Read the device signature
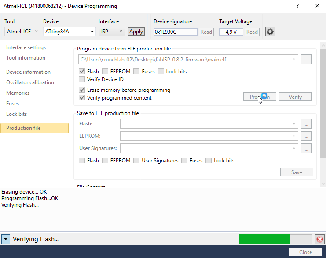 click(206, 32)
